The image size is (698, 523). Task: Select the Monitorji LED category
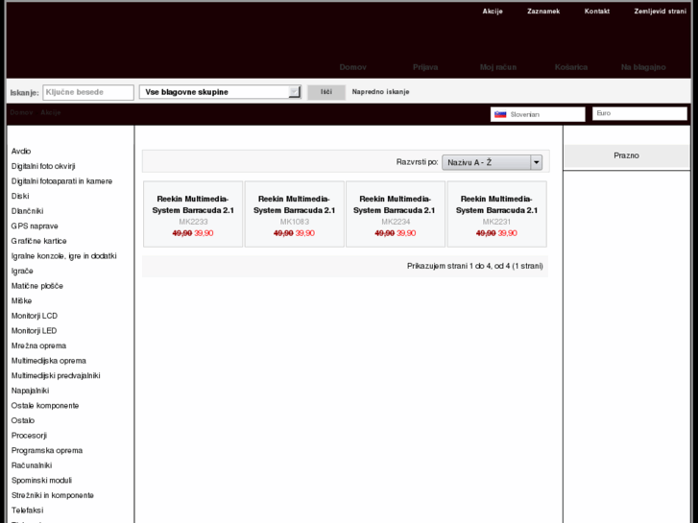[x=34, y=331]
